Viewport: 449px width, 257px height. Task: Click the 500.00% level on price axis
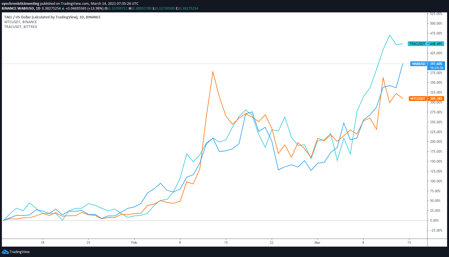point(436,23)
